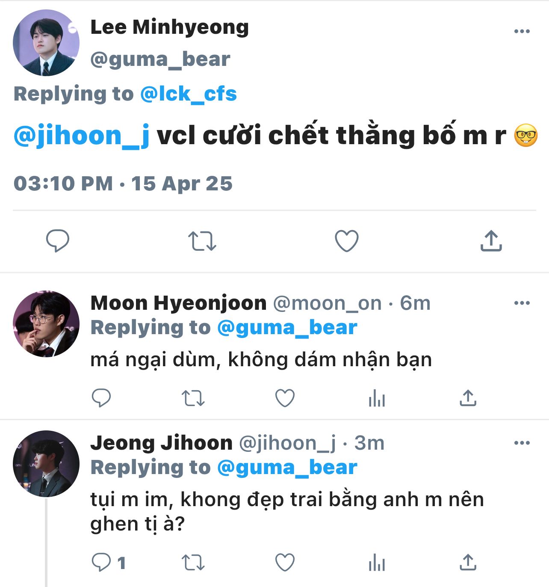Open more options on Lee Minhyeong's tweet
This screenshot has width=549, height=587.
tap(522, 31)
